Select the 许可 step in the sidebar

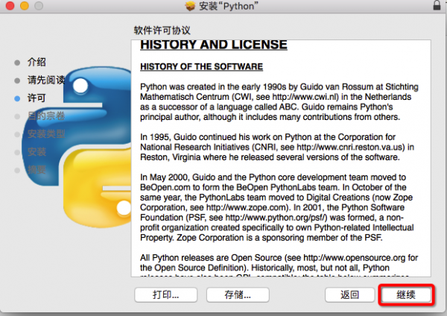click(37, 98)
